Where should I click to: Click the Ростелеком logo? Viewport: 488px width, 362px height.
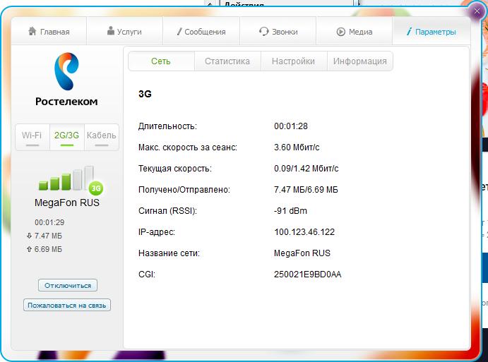coord(66,80)
